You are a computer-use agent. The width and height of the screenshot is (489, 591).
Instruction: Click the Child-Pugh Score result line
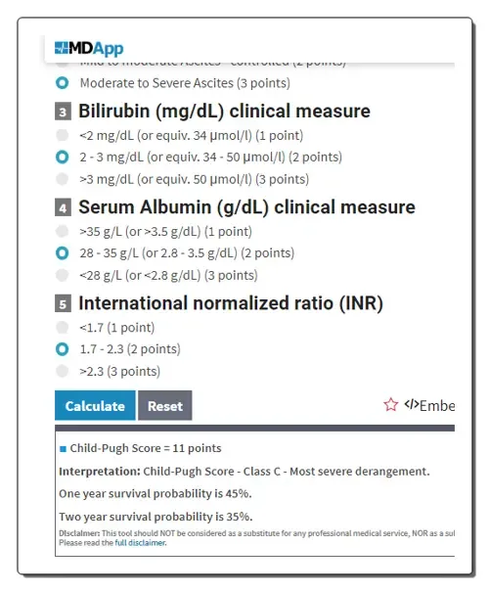click(x=141, y=448)
